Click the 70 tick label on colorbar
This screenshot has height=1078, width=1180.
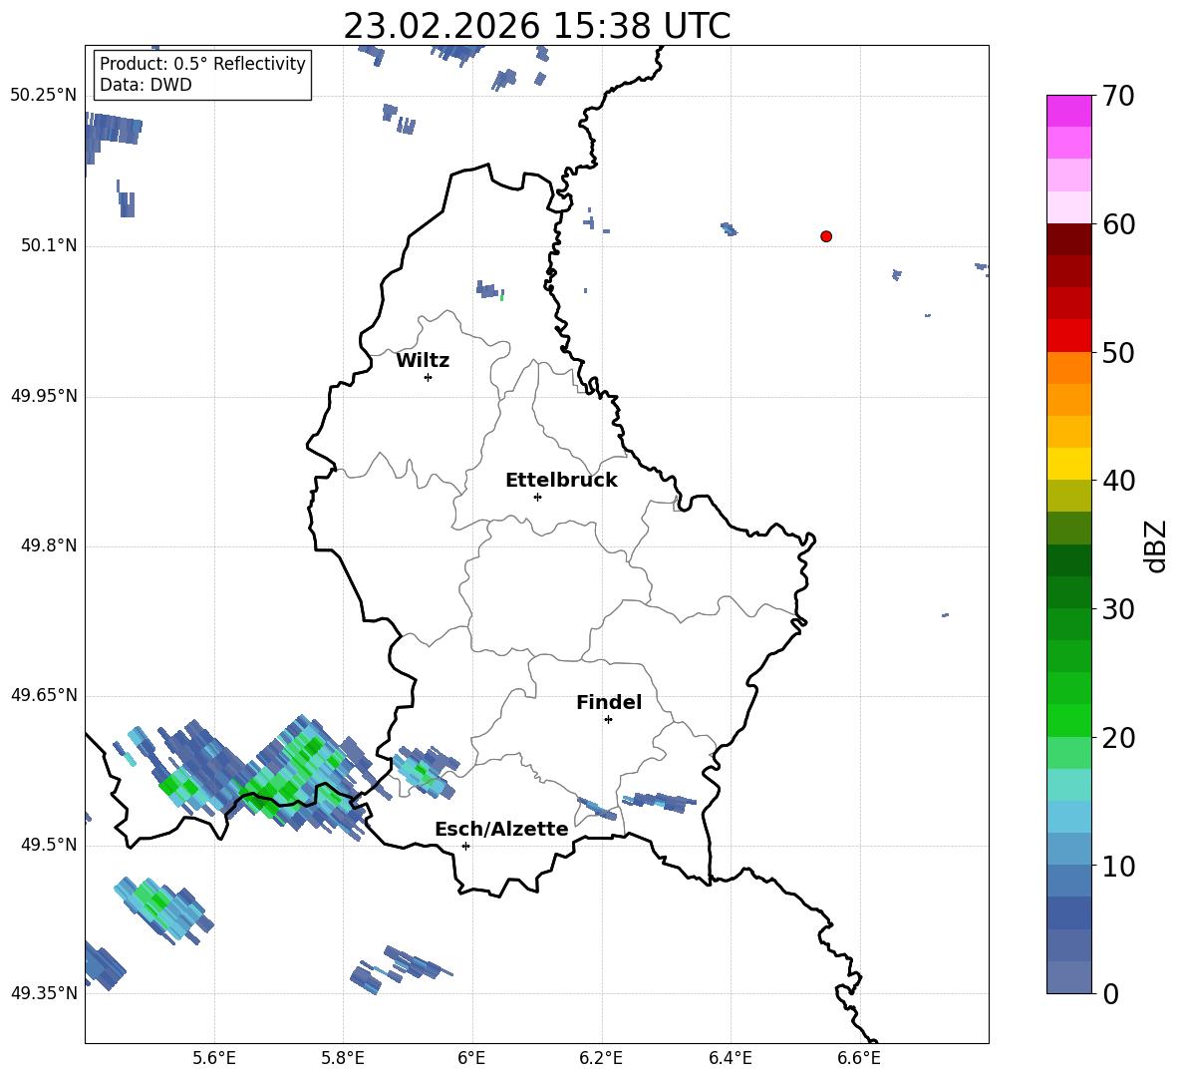(x=1118, y=96)
